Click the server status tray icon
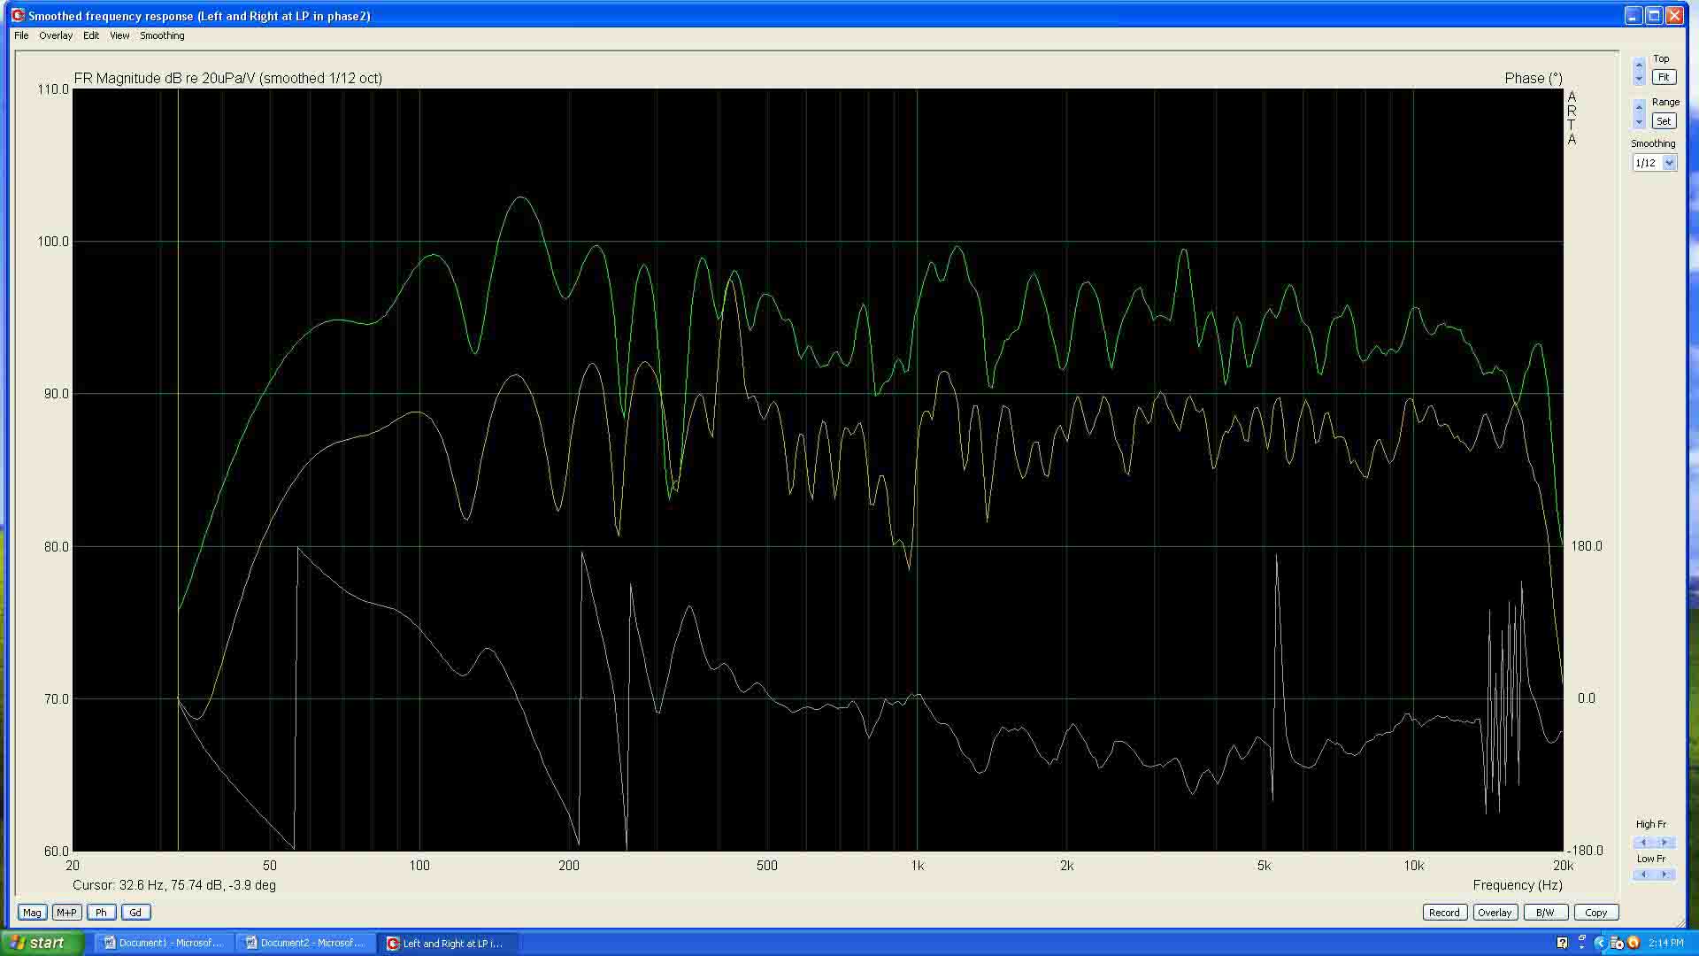 (x=1617, y=943)
